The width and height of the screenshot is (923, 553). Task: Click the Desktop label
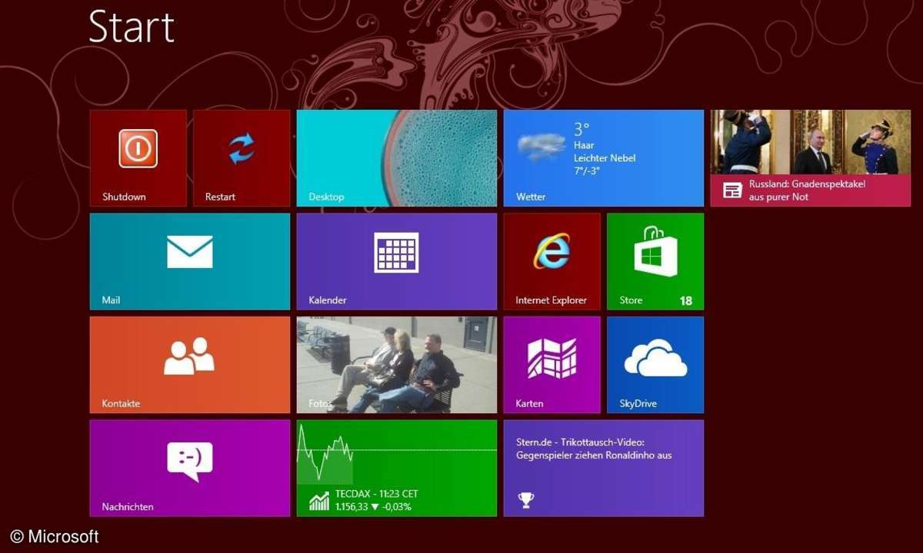(x=326, y=197)
